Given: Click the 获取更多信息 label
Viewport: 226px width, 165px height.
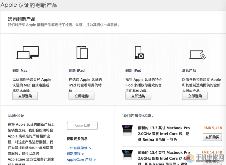Looking at the screenshot, I should [77, 139].
